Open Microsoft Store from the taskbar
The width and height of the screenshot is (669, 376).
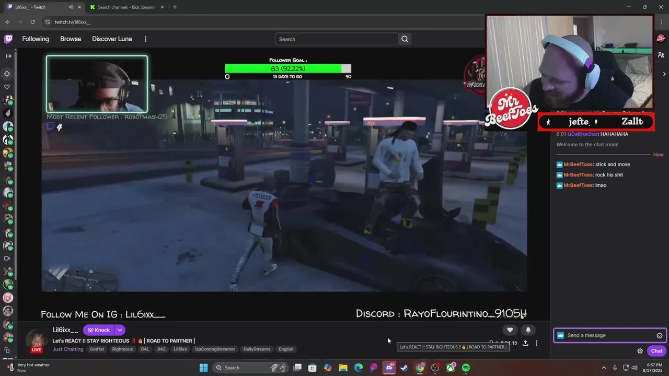click(312, 368)
